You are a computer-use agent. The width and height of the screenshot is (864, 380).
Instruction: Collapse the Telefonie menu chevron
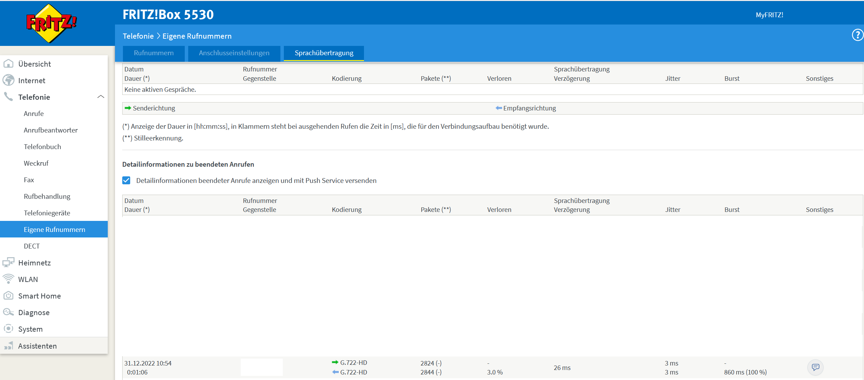(101, 97)
